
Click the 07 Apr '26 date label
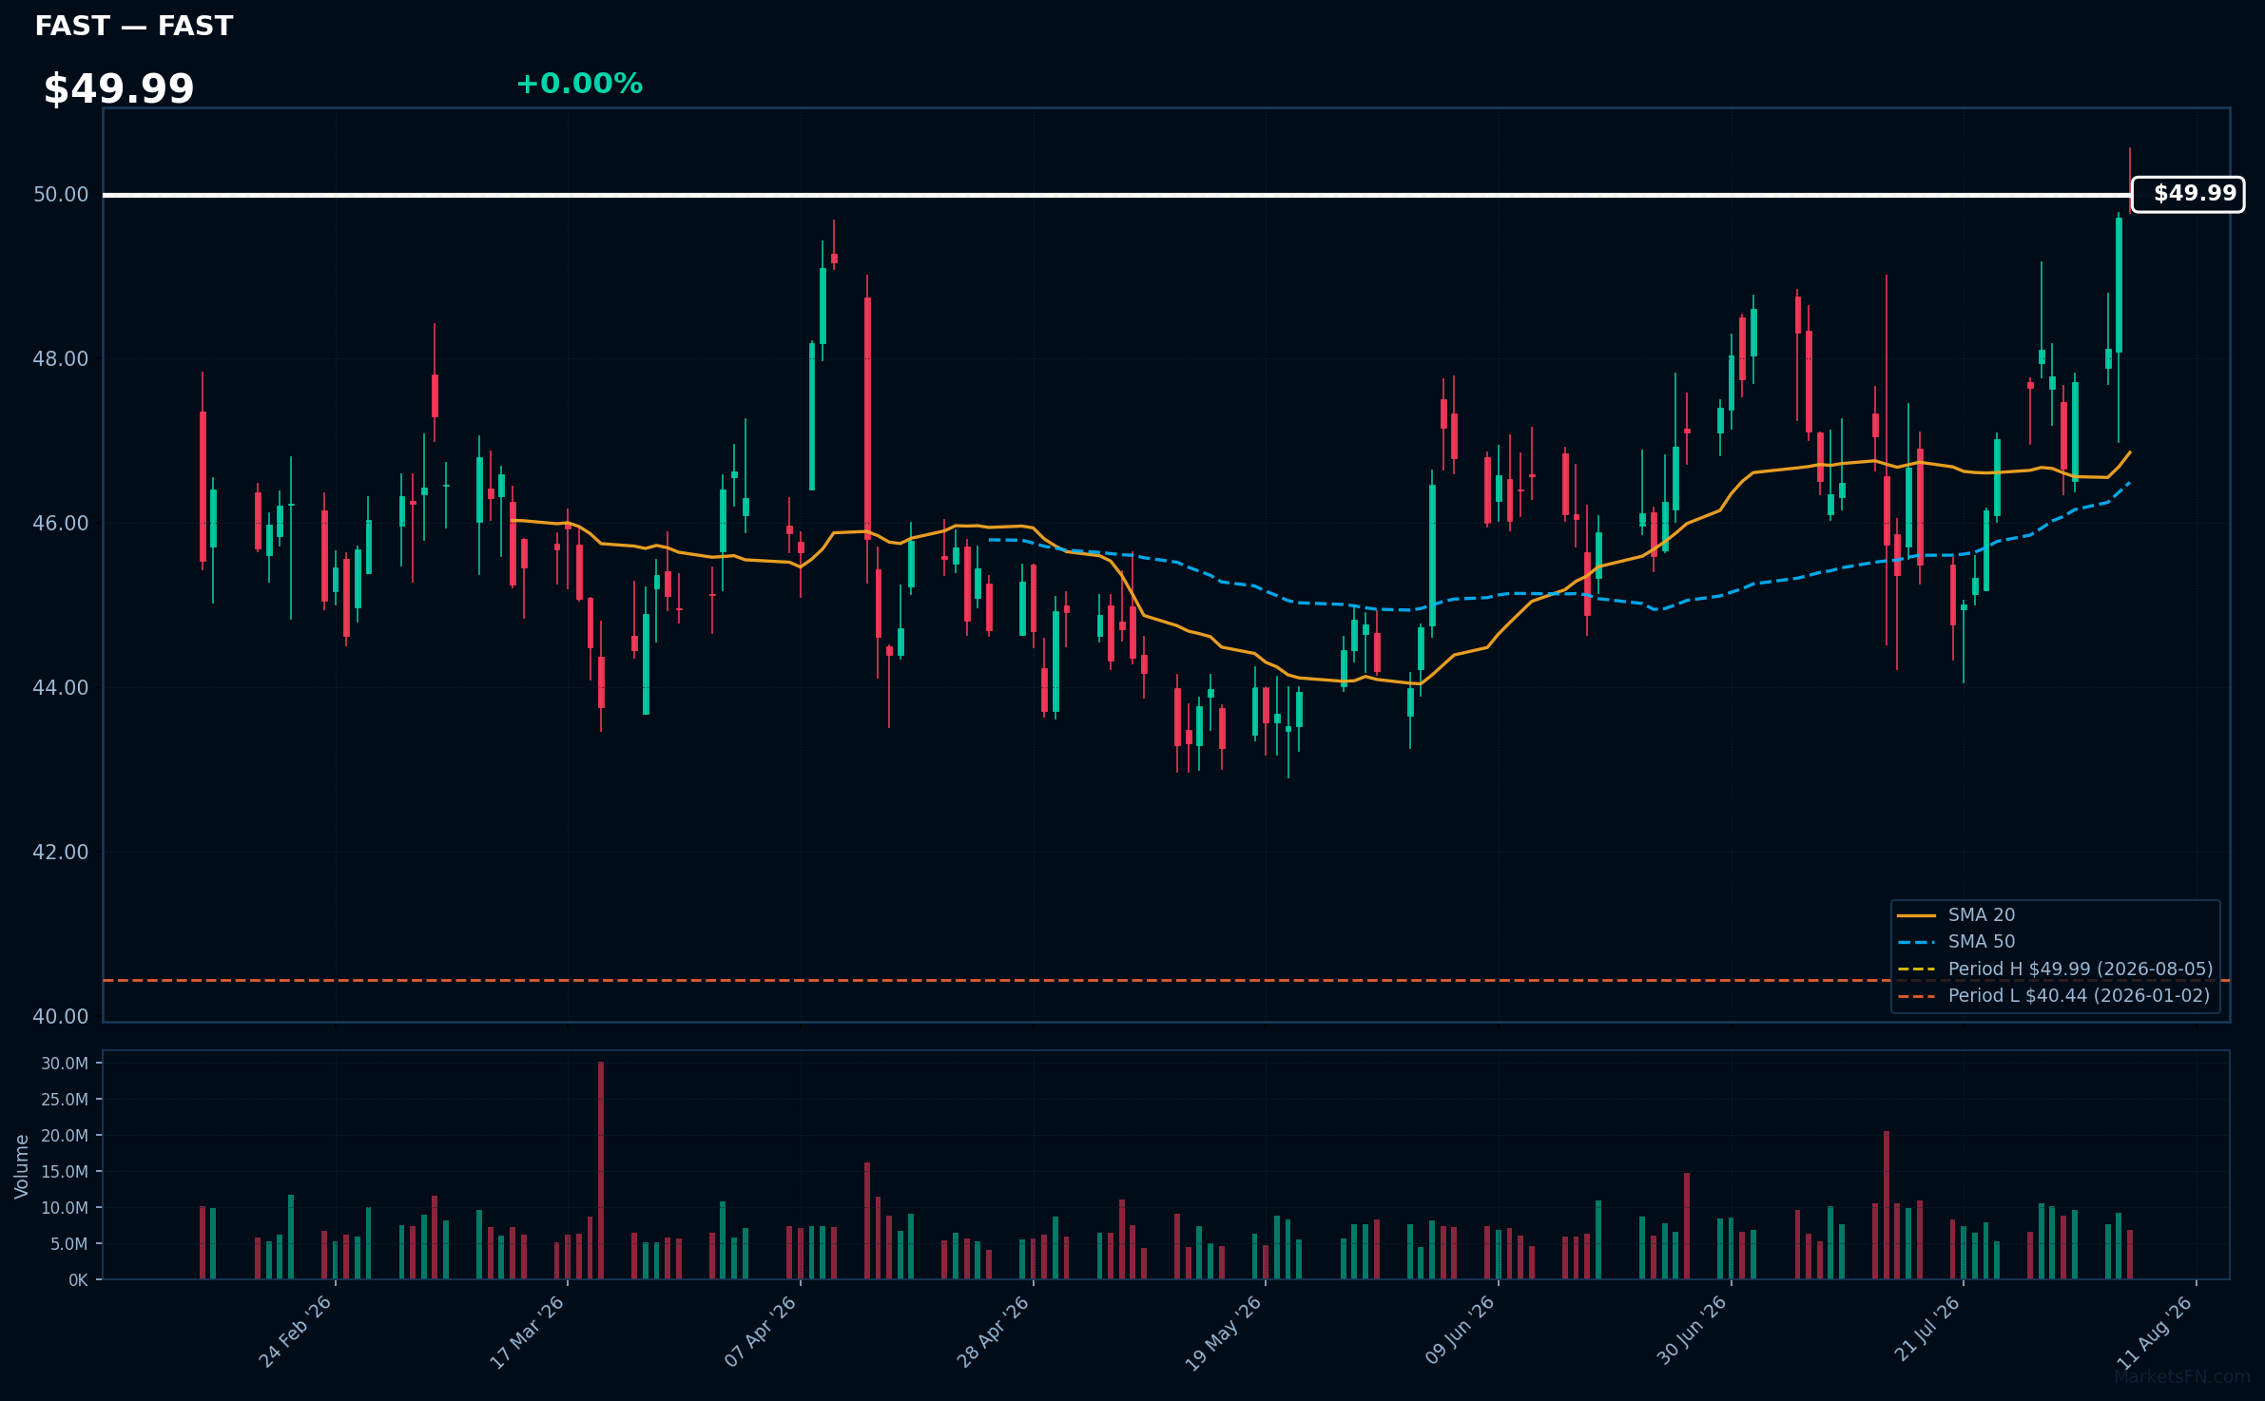coord(760,1332)
